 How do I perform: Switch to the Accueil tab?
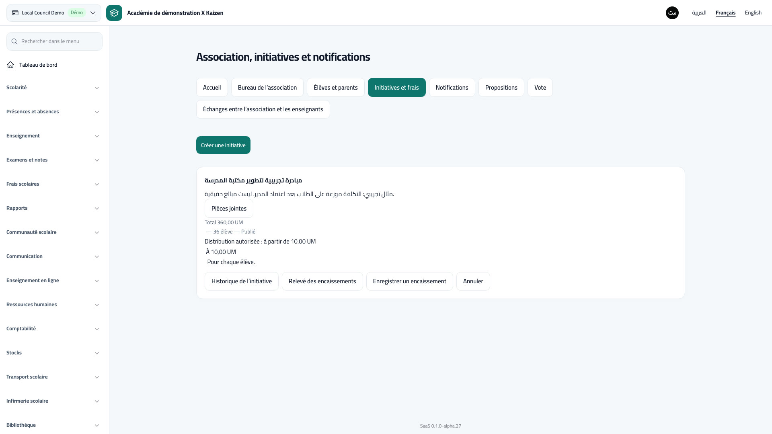(212, 87)
